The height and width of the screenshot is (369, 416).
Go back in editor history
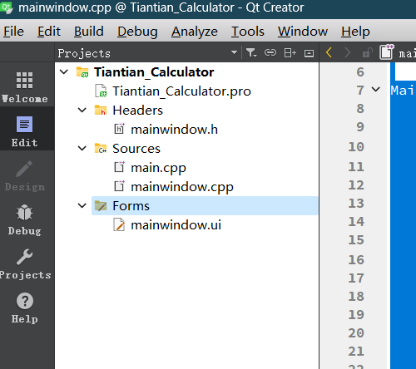click(329, 52)
